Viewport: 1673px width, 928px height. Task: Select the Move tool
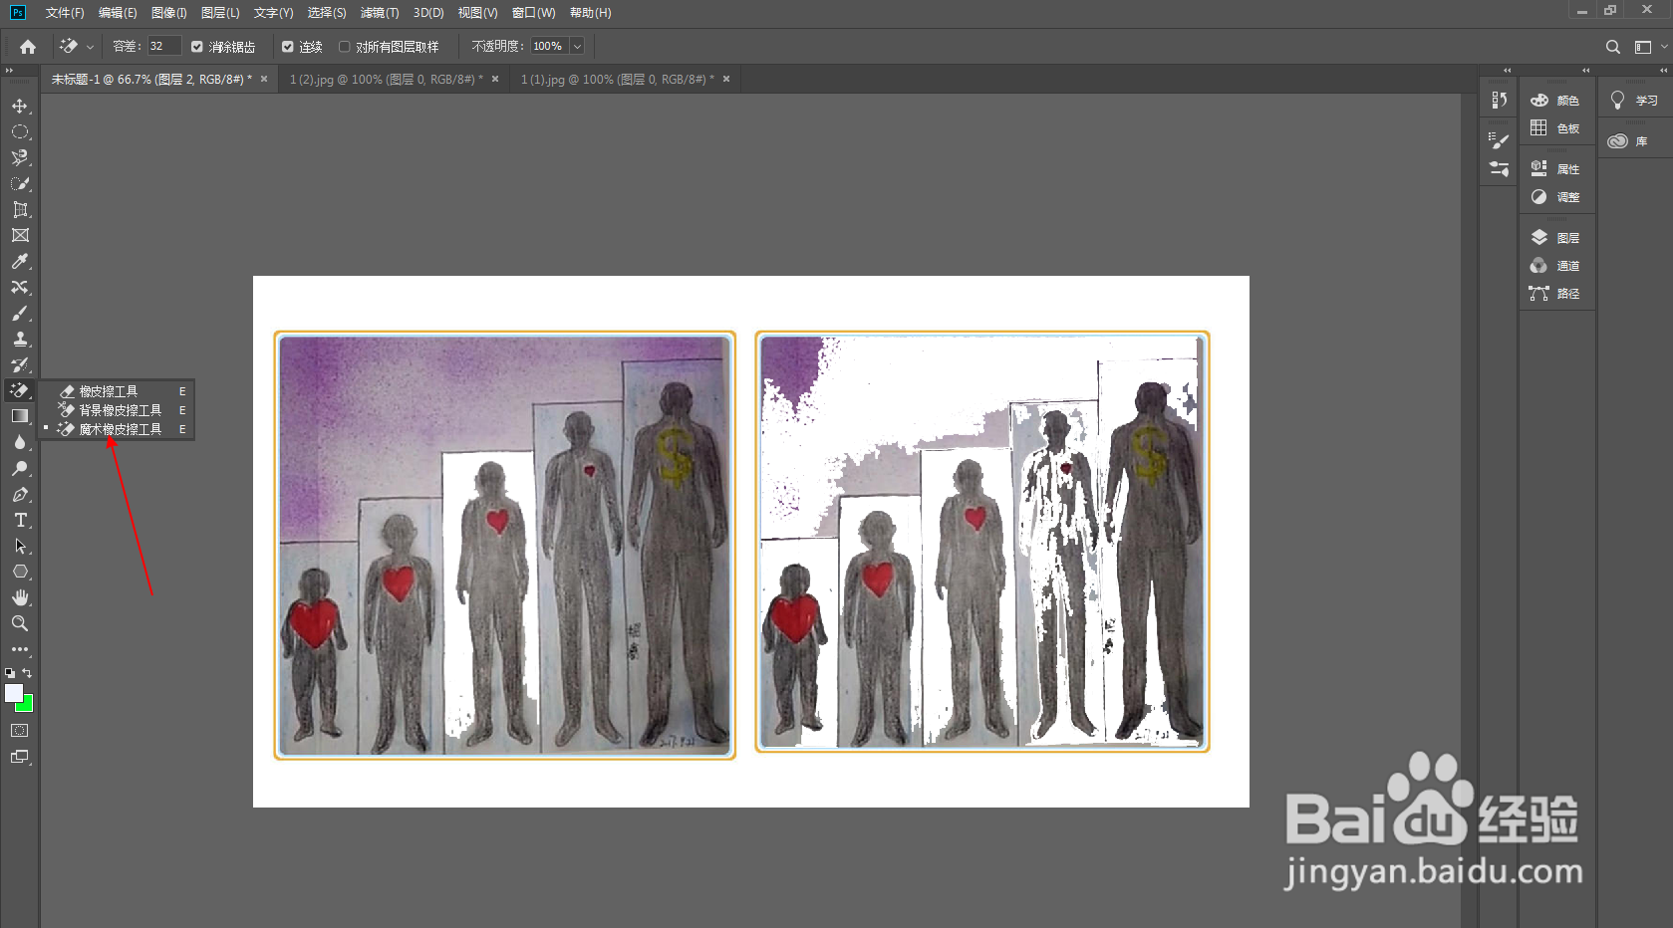20,107
